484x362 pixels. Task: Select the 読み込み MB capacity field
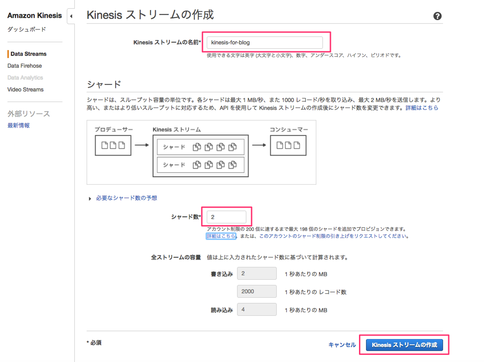click(x=257, y=310)
